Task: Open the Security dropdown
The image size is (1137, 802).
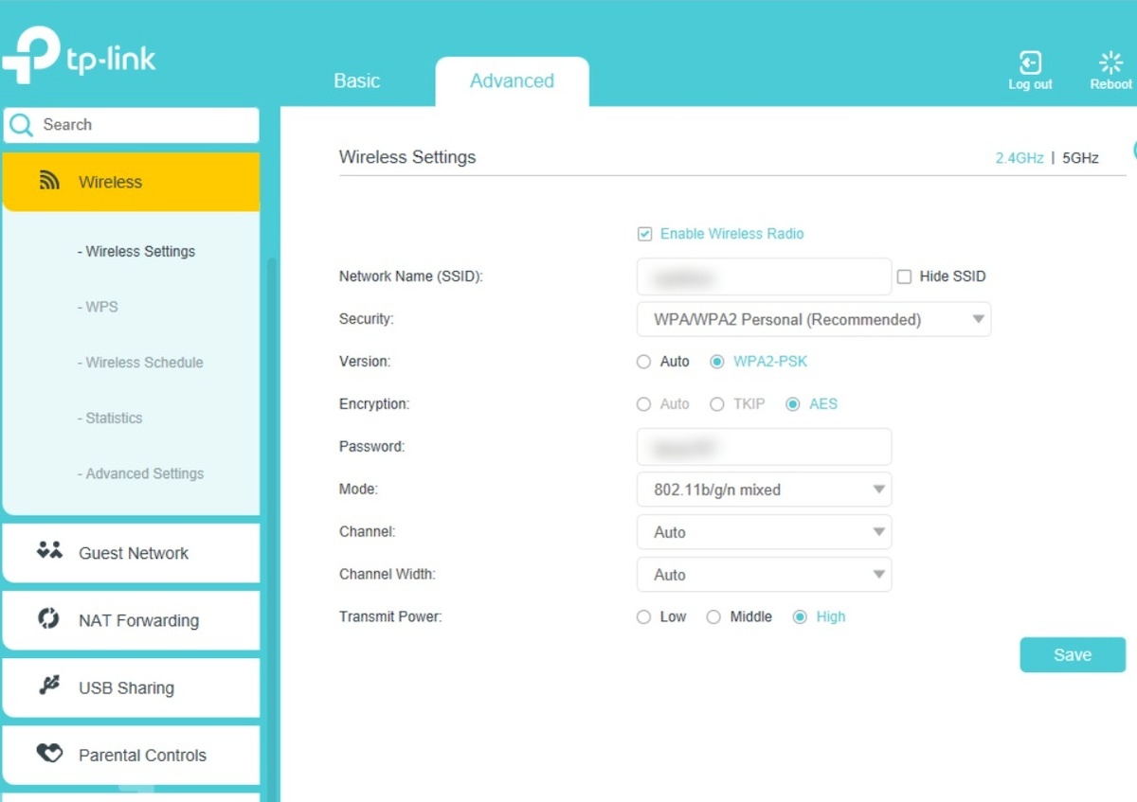Action: 813,319
